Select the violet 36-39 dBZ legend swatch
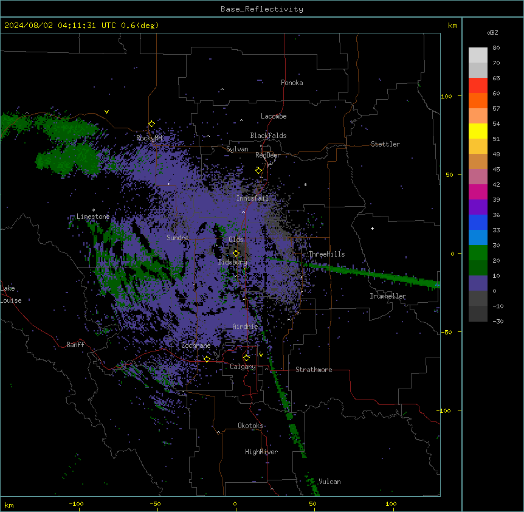This screenshot has height=512, width=524. 478,207
